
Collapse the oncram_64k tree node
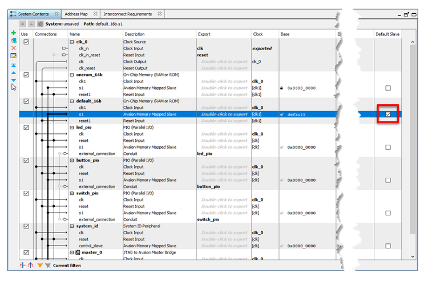[x=72, y=75]
